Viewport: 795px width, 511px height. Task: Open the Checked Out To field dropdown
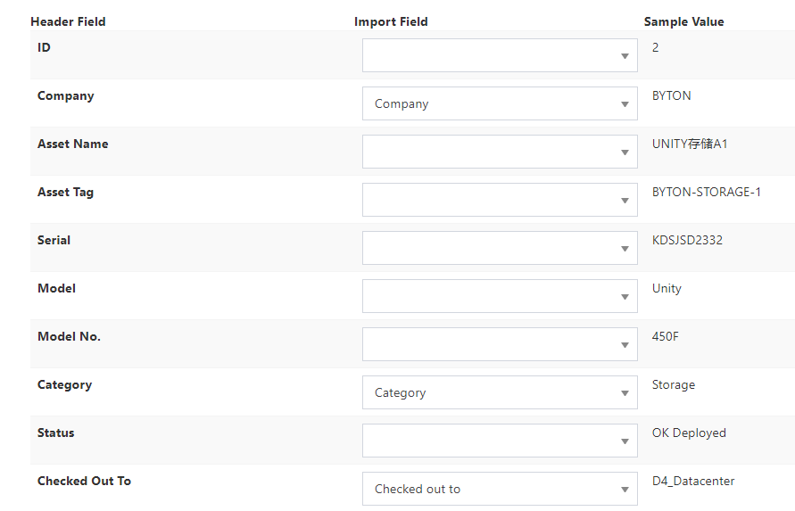(x=500, y=489)
